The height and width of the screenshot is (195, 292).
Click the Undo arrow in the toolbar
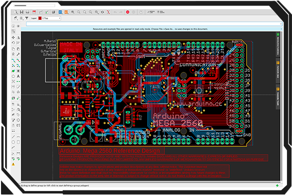[x=115, y=12]
